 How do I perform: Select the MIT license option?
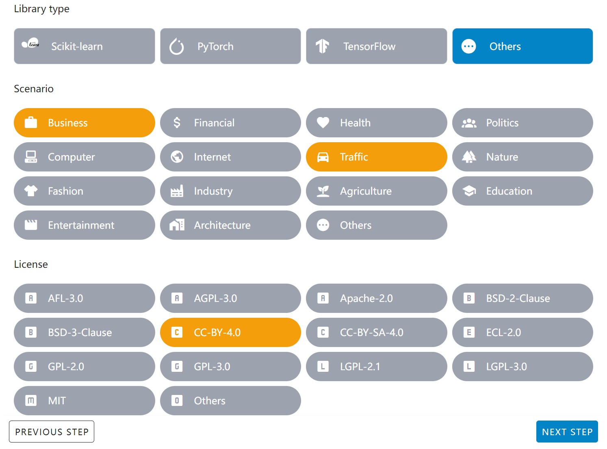pos(85,401)
